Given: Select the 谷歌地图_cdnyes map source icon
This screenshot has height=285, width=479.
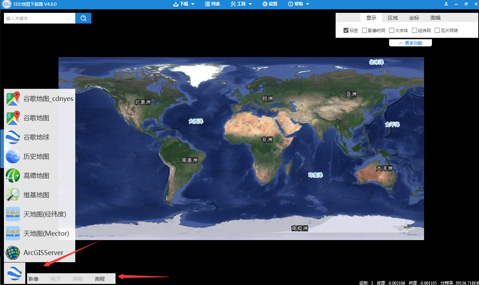Looking at the screenshot, I should point(13,99).
